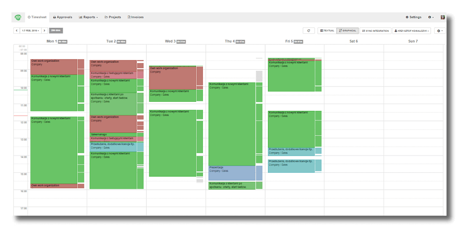Open the Krzysztof Kowalczyk user dropdown

click(x=412, y=30)
